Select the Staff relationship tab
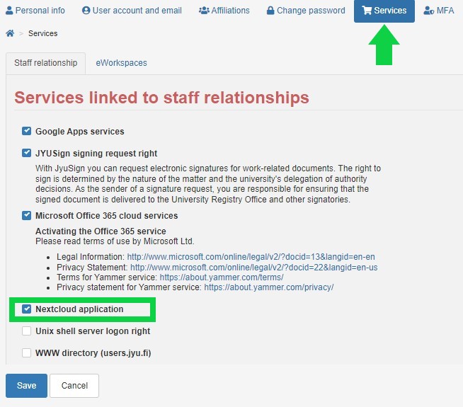Screen dimensions: 463x407 (x=46, y=63)
